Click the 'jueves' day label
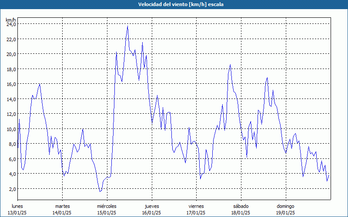The height and width of the screenshot is (217, 348). (x=152, y=206)
